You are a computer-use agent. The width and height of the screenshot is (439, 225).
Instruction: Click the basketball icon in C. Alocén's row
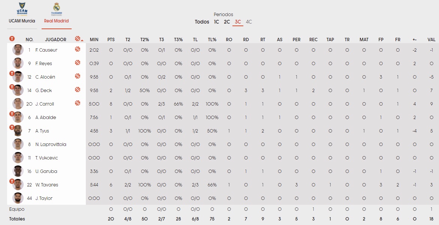point(78,76)
